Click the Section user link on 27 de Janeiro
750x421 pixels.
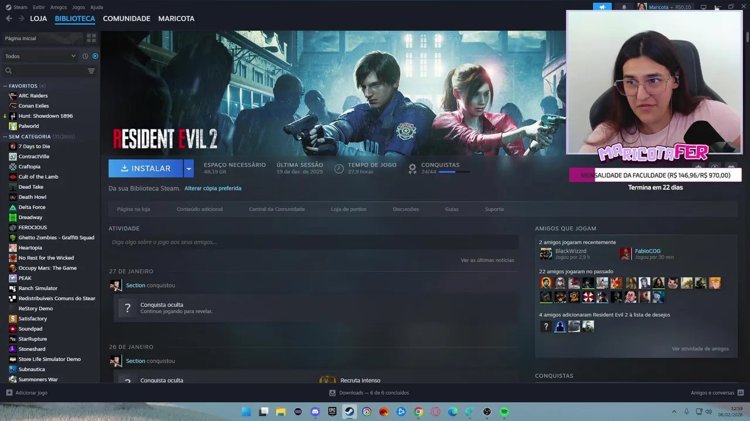pyautogui.click(x=135, y=285)
